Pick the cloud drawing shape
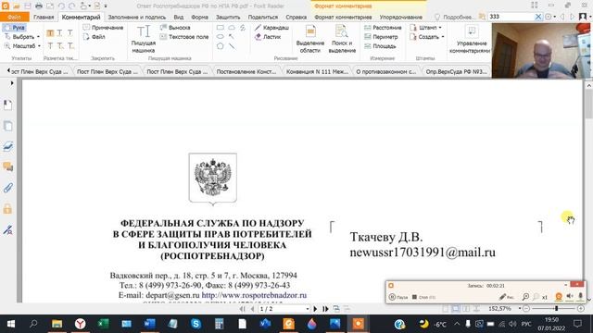Image resolution: width=593 pixels, height=333 pixels. [232, 28]
